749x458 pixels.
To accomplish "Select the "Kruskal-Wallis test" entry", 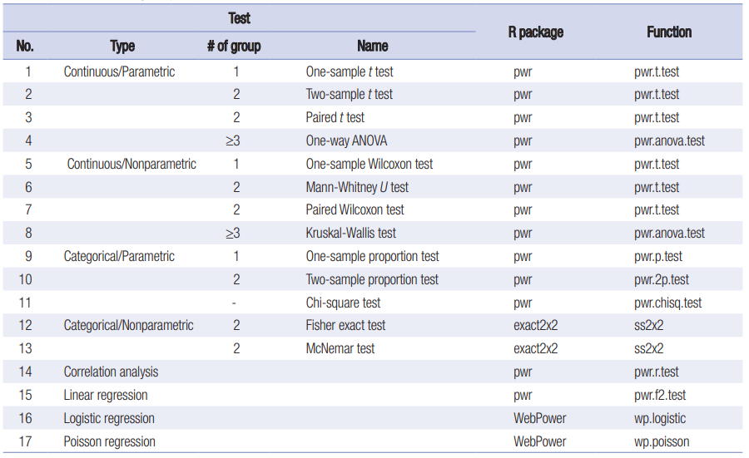I will click(x=350, y=233).
